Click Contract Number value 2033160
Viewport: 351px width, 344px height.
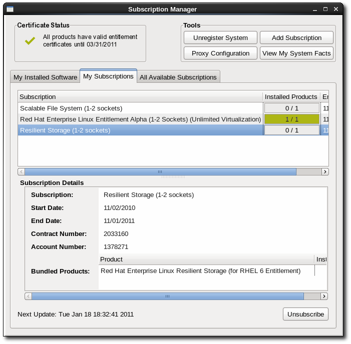(x=116, y=233)
